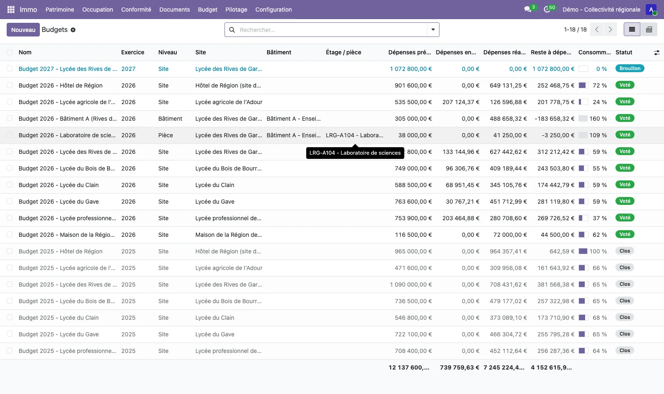The width and height of the screenshot is (664, 394).
Task: Tick Budget 2026 - Lycée du Clain checkbox
Action: 10,185
